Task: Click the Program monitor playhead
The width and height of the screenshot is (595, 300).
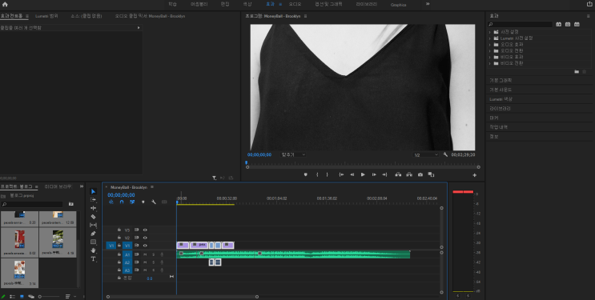Action: tap(247, 162)
